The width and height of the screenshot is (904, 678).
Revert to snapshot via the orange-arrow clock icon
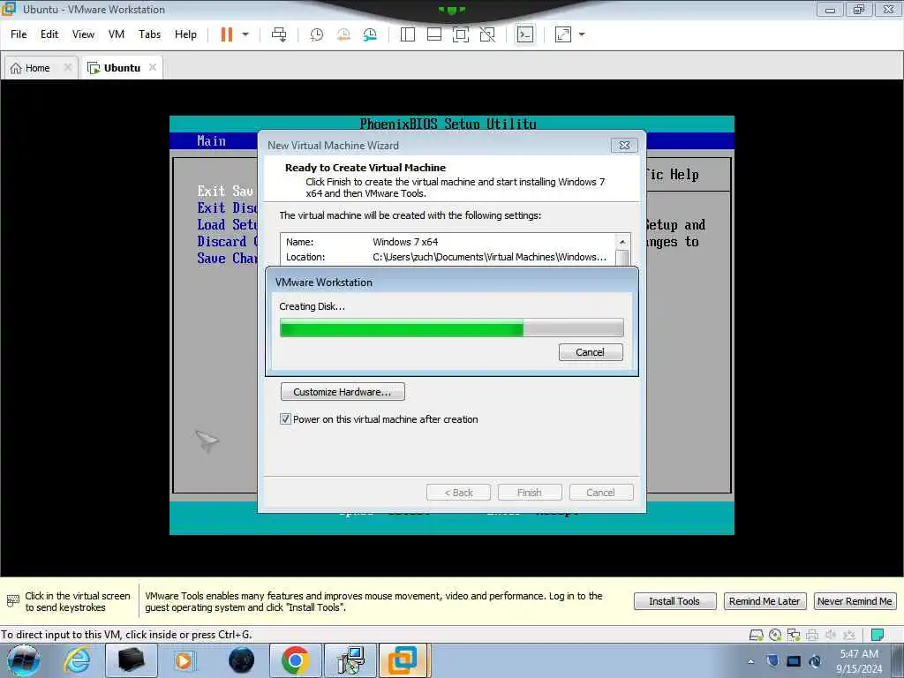coord(343,34)
